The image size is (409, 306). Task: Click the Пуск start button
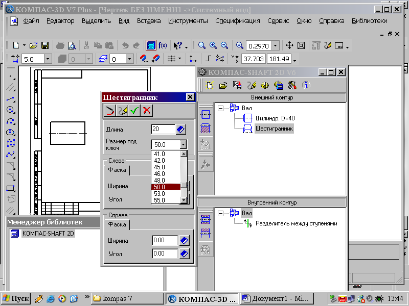tap(16, 298)
